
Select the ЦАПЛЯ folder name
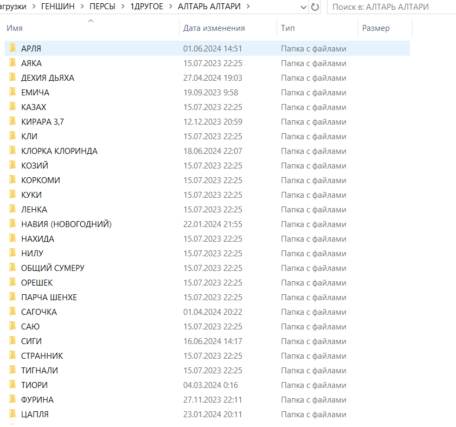(x=35, y=414)
